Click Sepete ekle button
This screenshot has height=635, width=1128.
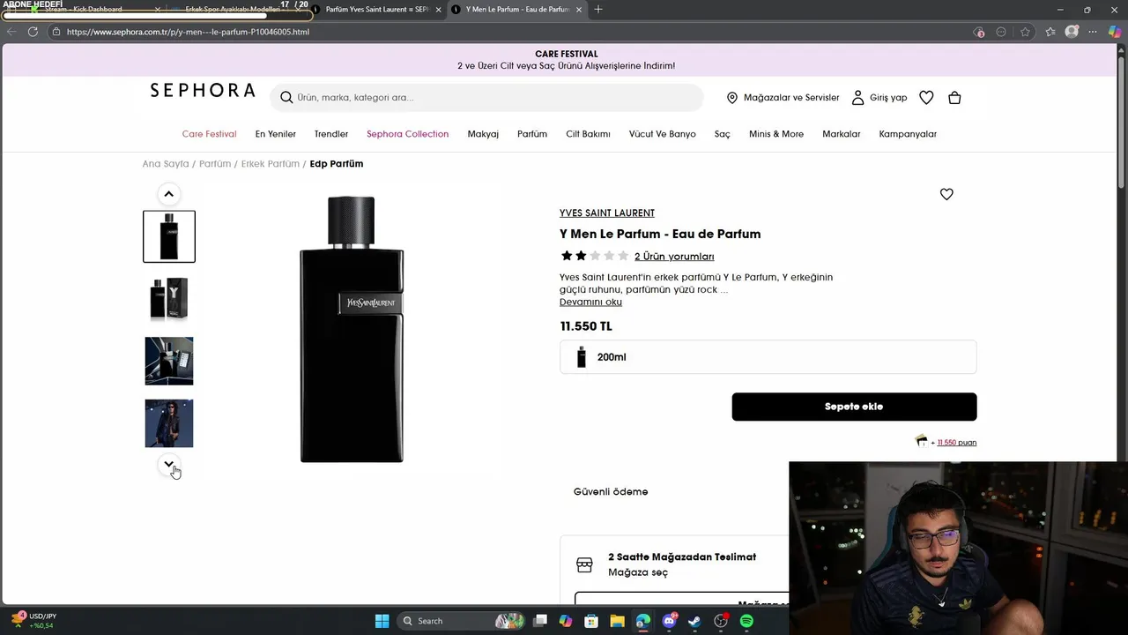[x=854, y=407]
